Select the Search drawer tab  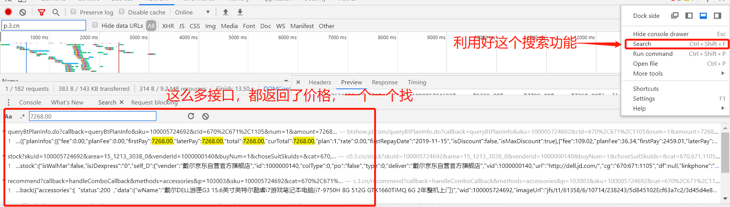(107, 102)
